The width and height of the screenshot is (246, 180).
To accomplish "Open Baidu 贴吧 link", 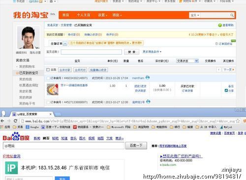I will [x=55, y=138].
